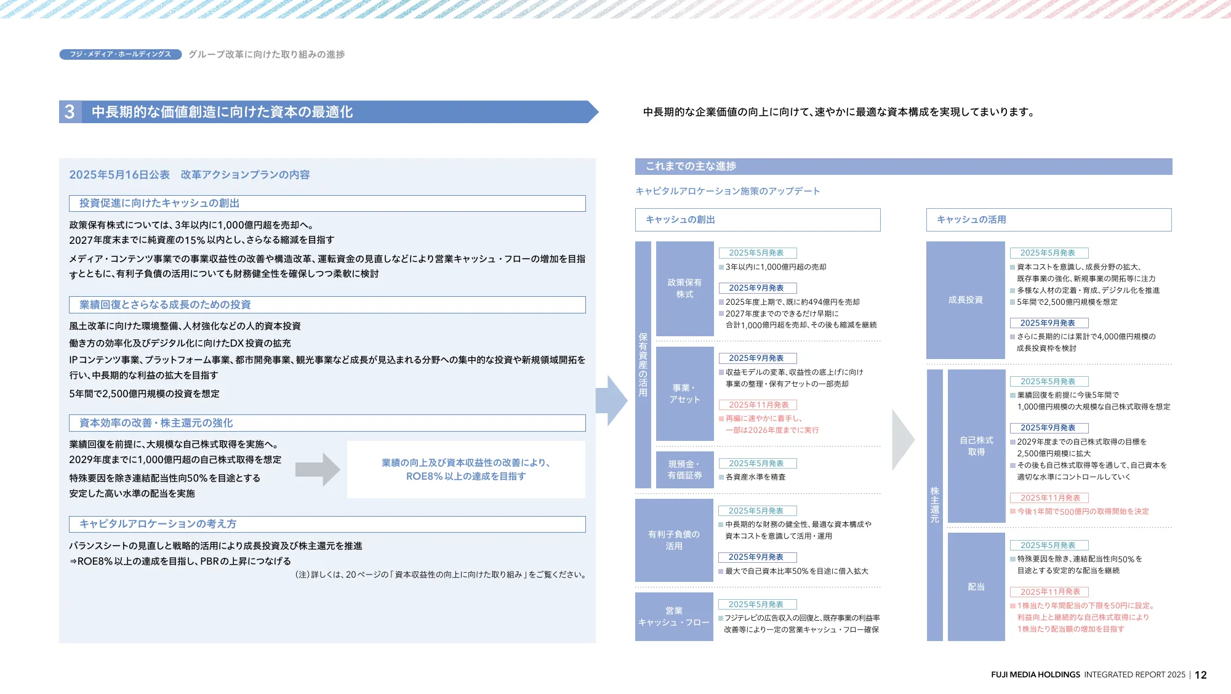Click bullet 2029年度までの自己株式取得の目標を

(1078, 442)
